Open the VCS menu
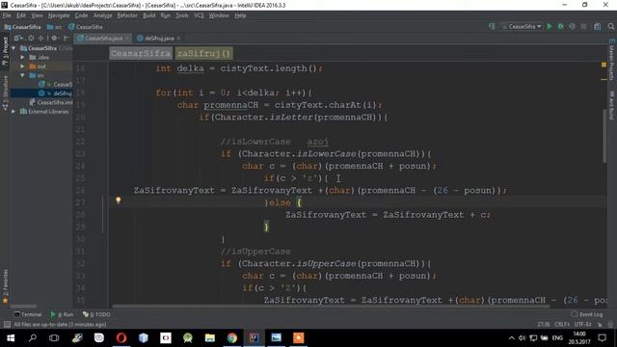Viewport: 617px width, 347px height. pos(199,15)
